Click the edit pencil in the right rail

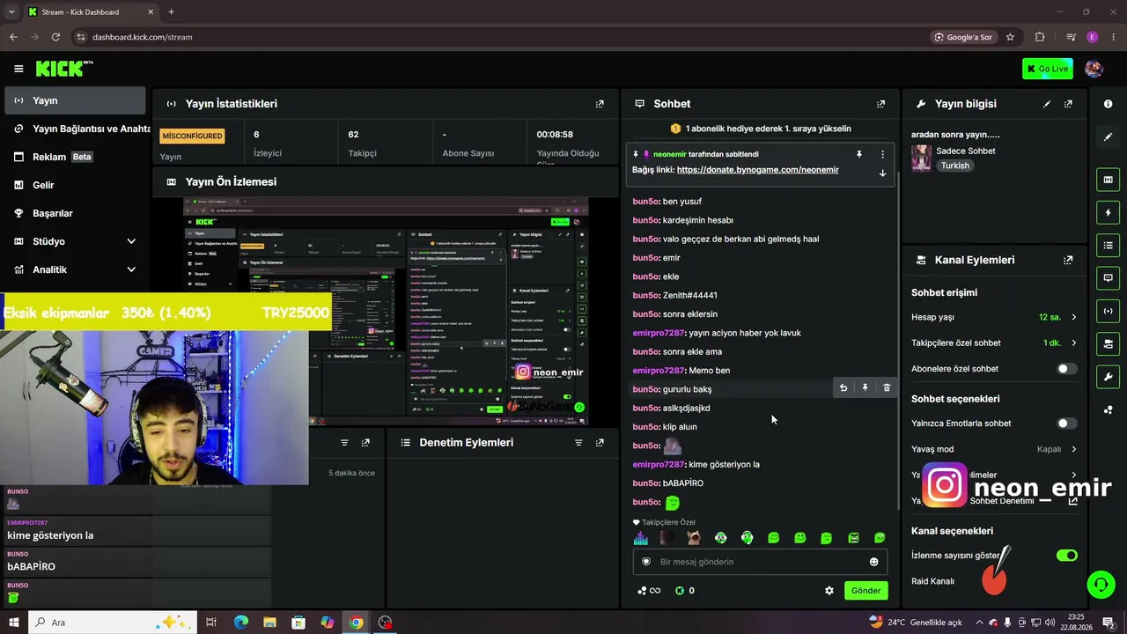click(1108, 137)
